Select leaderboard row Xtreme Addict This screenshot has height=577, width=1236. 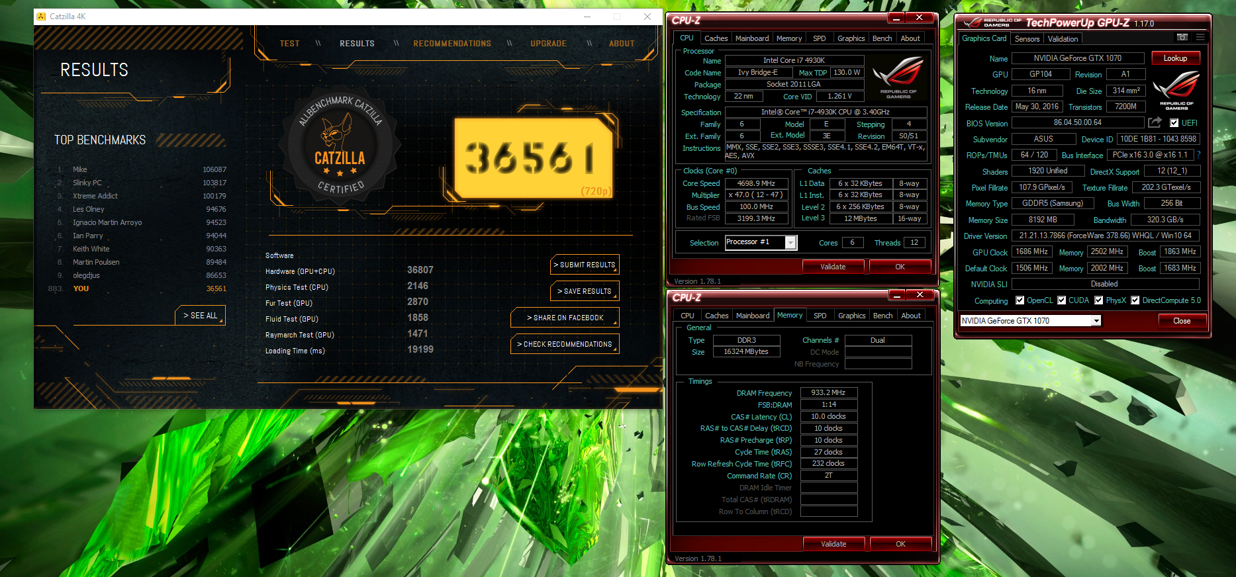140,196
